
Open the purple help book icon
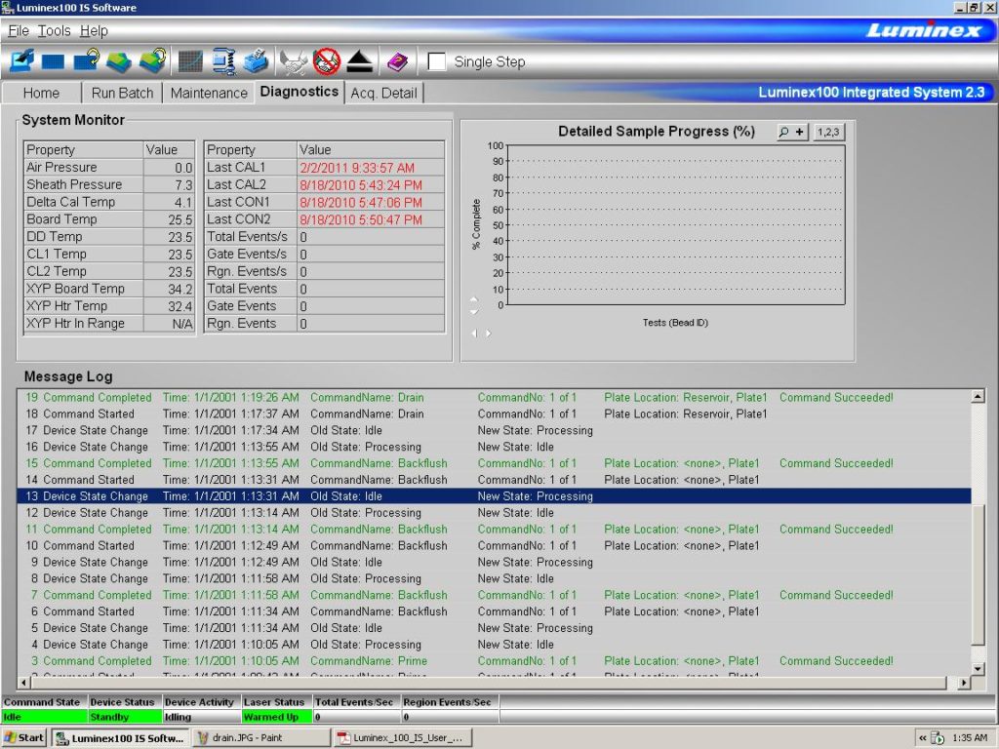(396, 60)
